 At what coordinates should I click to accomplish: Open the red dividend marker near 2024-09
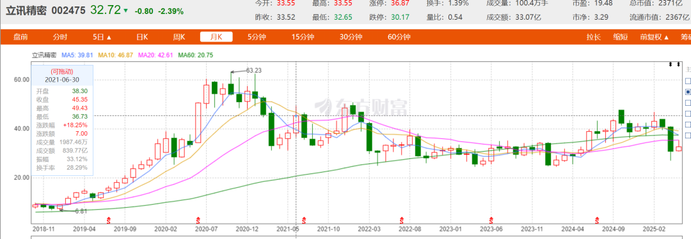tap(598, 219)
